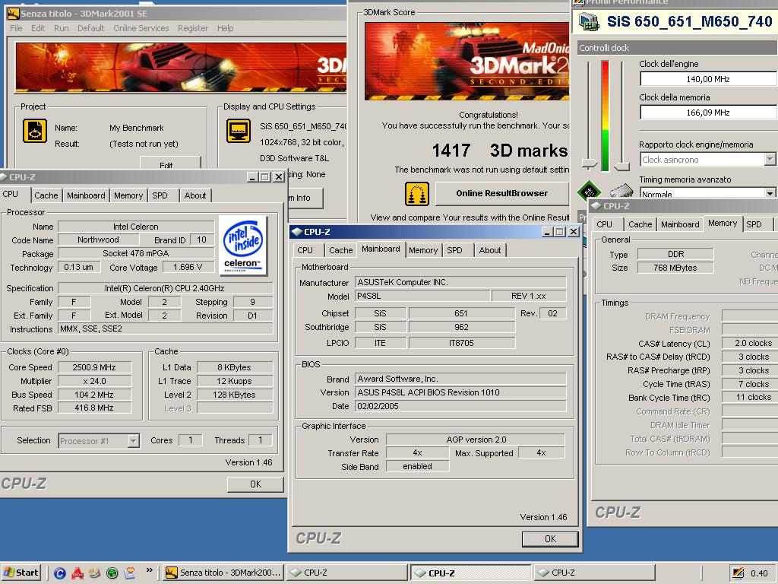Open the blue C quick launch icon
The image size is (778, 584).
click(59, 573)
